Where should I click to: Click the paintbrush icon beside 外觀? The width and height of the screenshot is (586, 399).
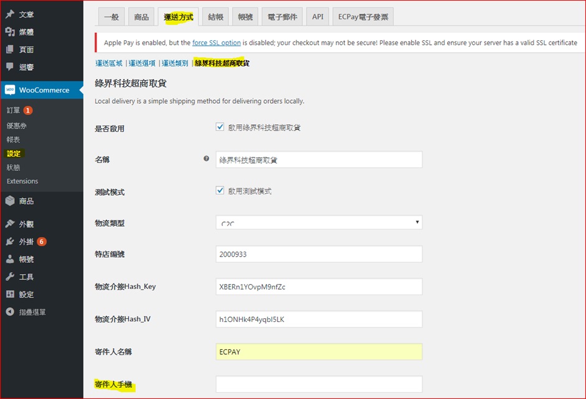10,224
